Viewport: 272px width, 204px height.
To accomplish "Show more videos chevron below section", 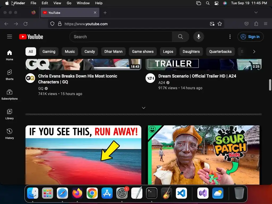I will [x=143, y=108].
